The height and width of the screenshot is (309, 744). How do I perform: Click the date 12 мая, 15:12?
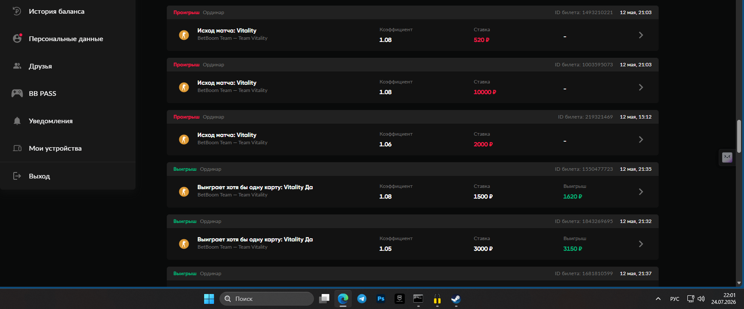[x=636, y=117]
